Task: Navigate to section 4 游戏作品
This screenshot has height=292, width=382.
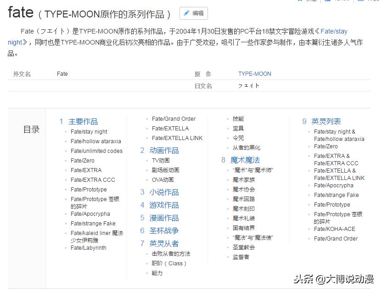Action: [164, 205]
